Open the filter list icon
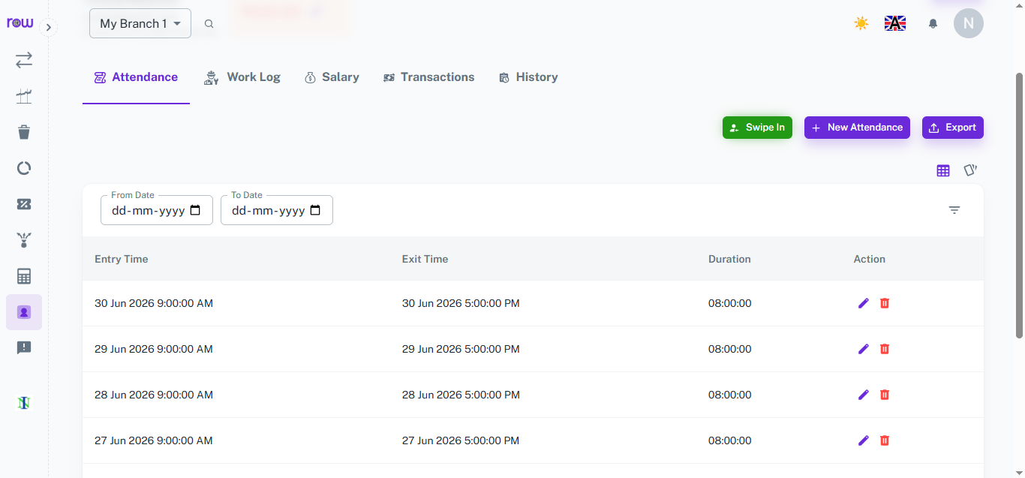 (954, 210)
